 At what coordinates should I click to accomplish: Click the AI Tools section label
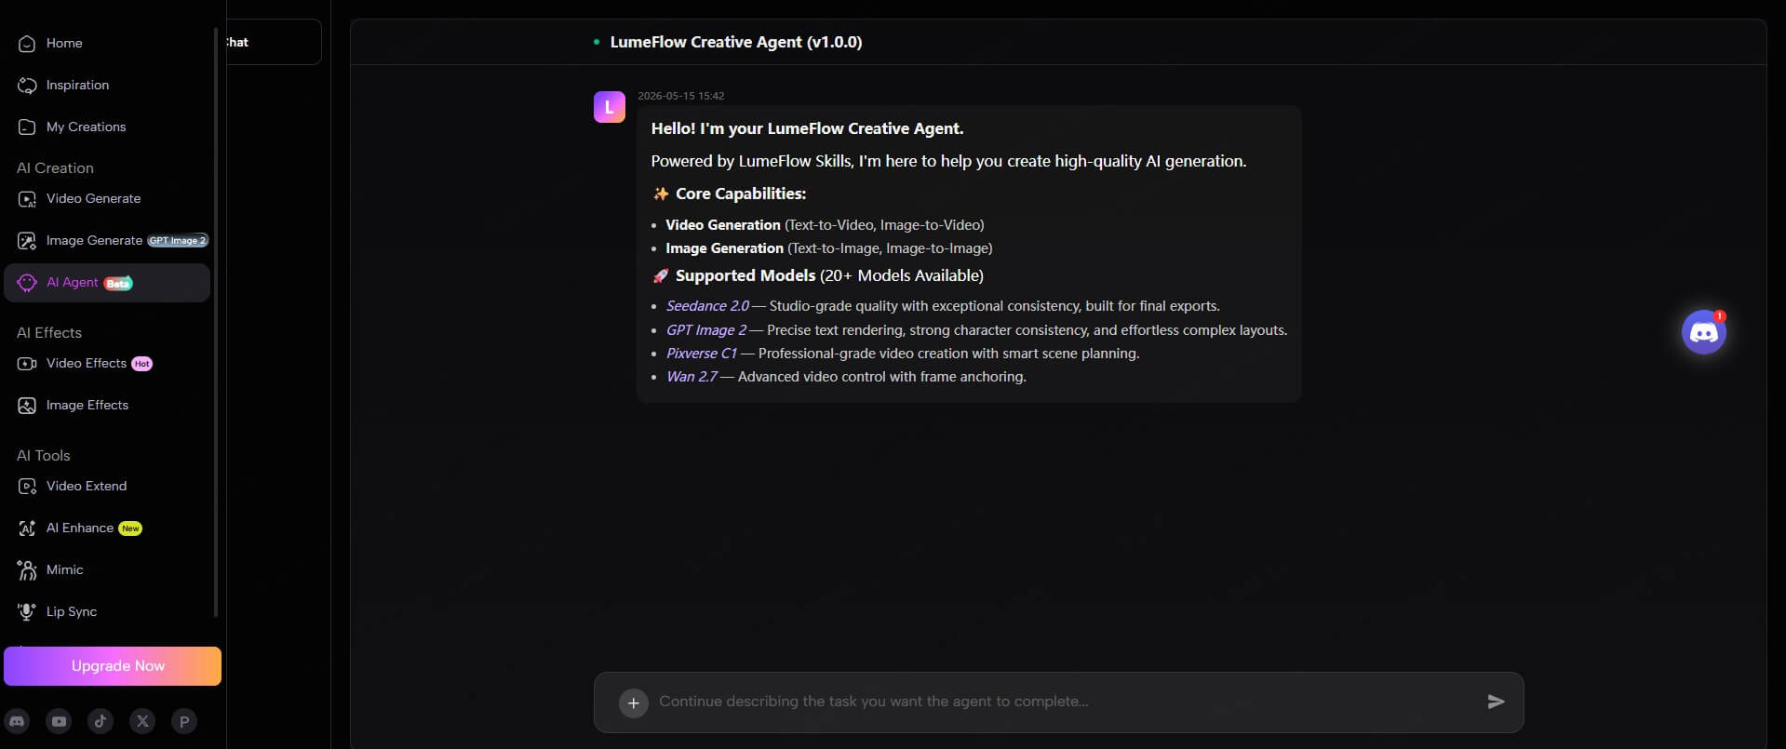click(x=44, y=456)
